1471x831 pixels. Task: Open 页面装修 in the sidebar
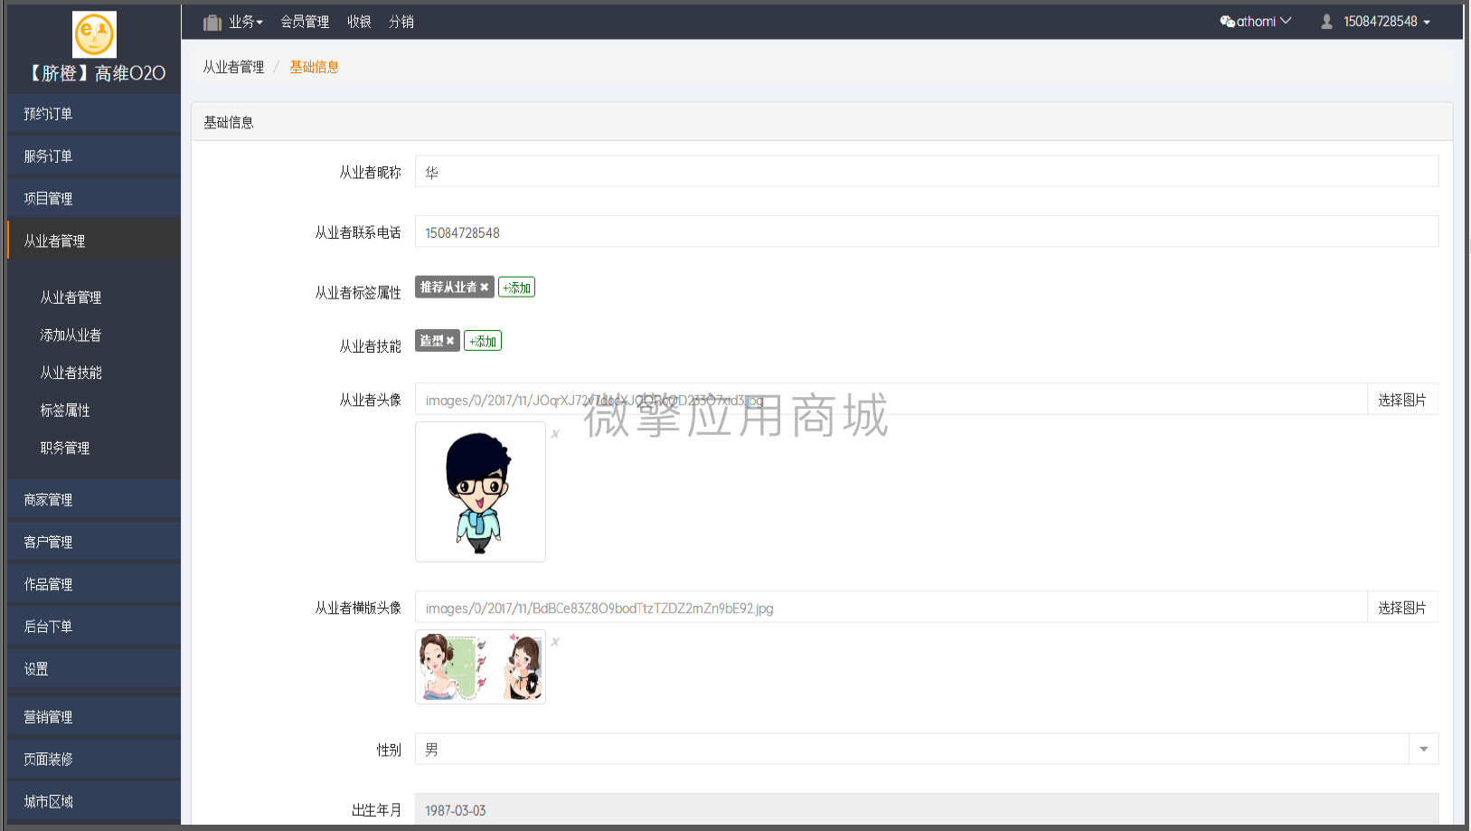pos(94,760)
